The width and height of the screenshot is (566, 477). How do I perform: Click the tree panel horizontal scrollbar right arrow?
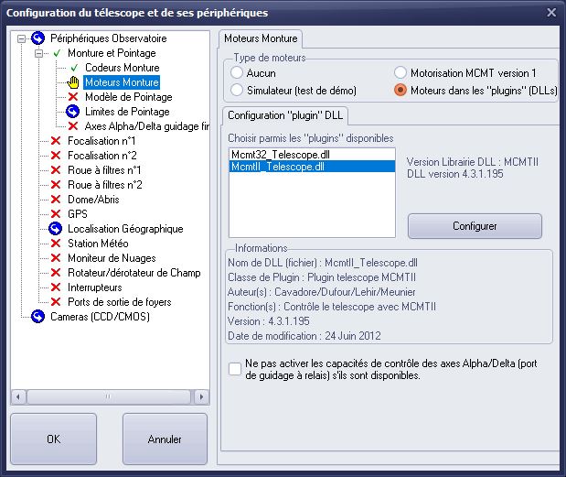pos(203,397)
